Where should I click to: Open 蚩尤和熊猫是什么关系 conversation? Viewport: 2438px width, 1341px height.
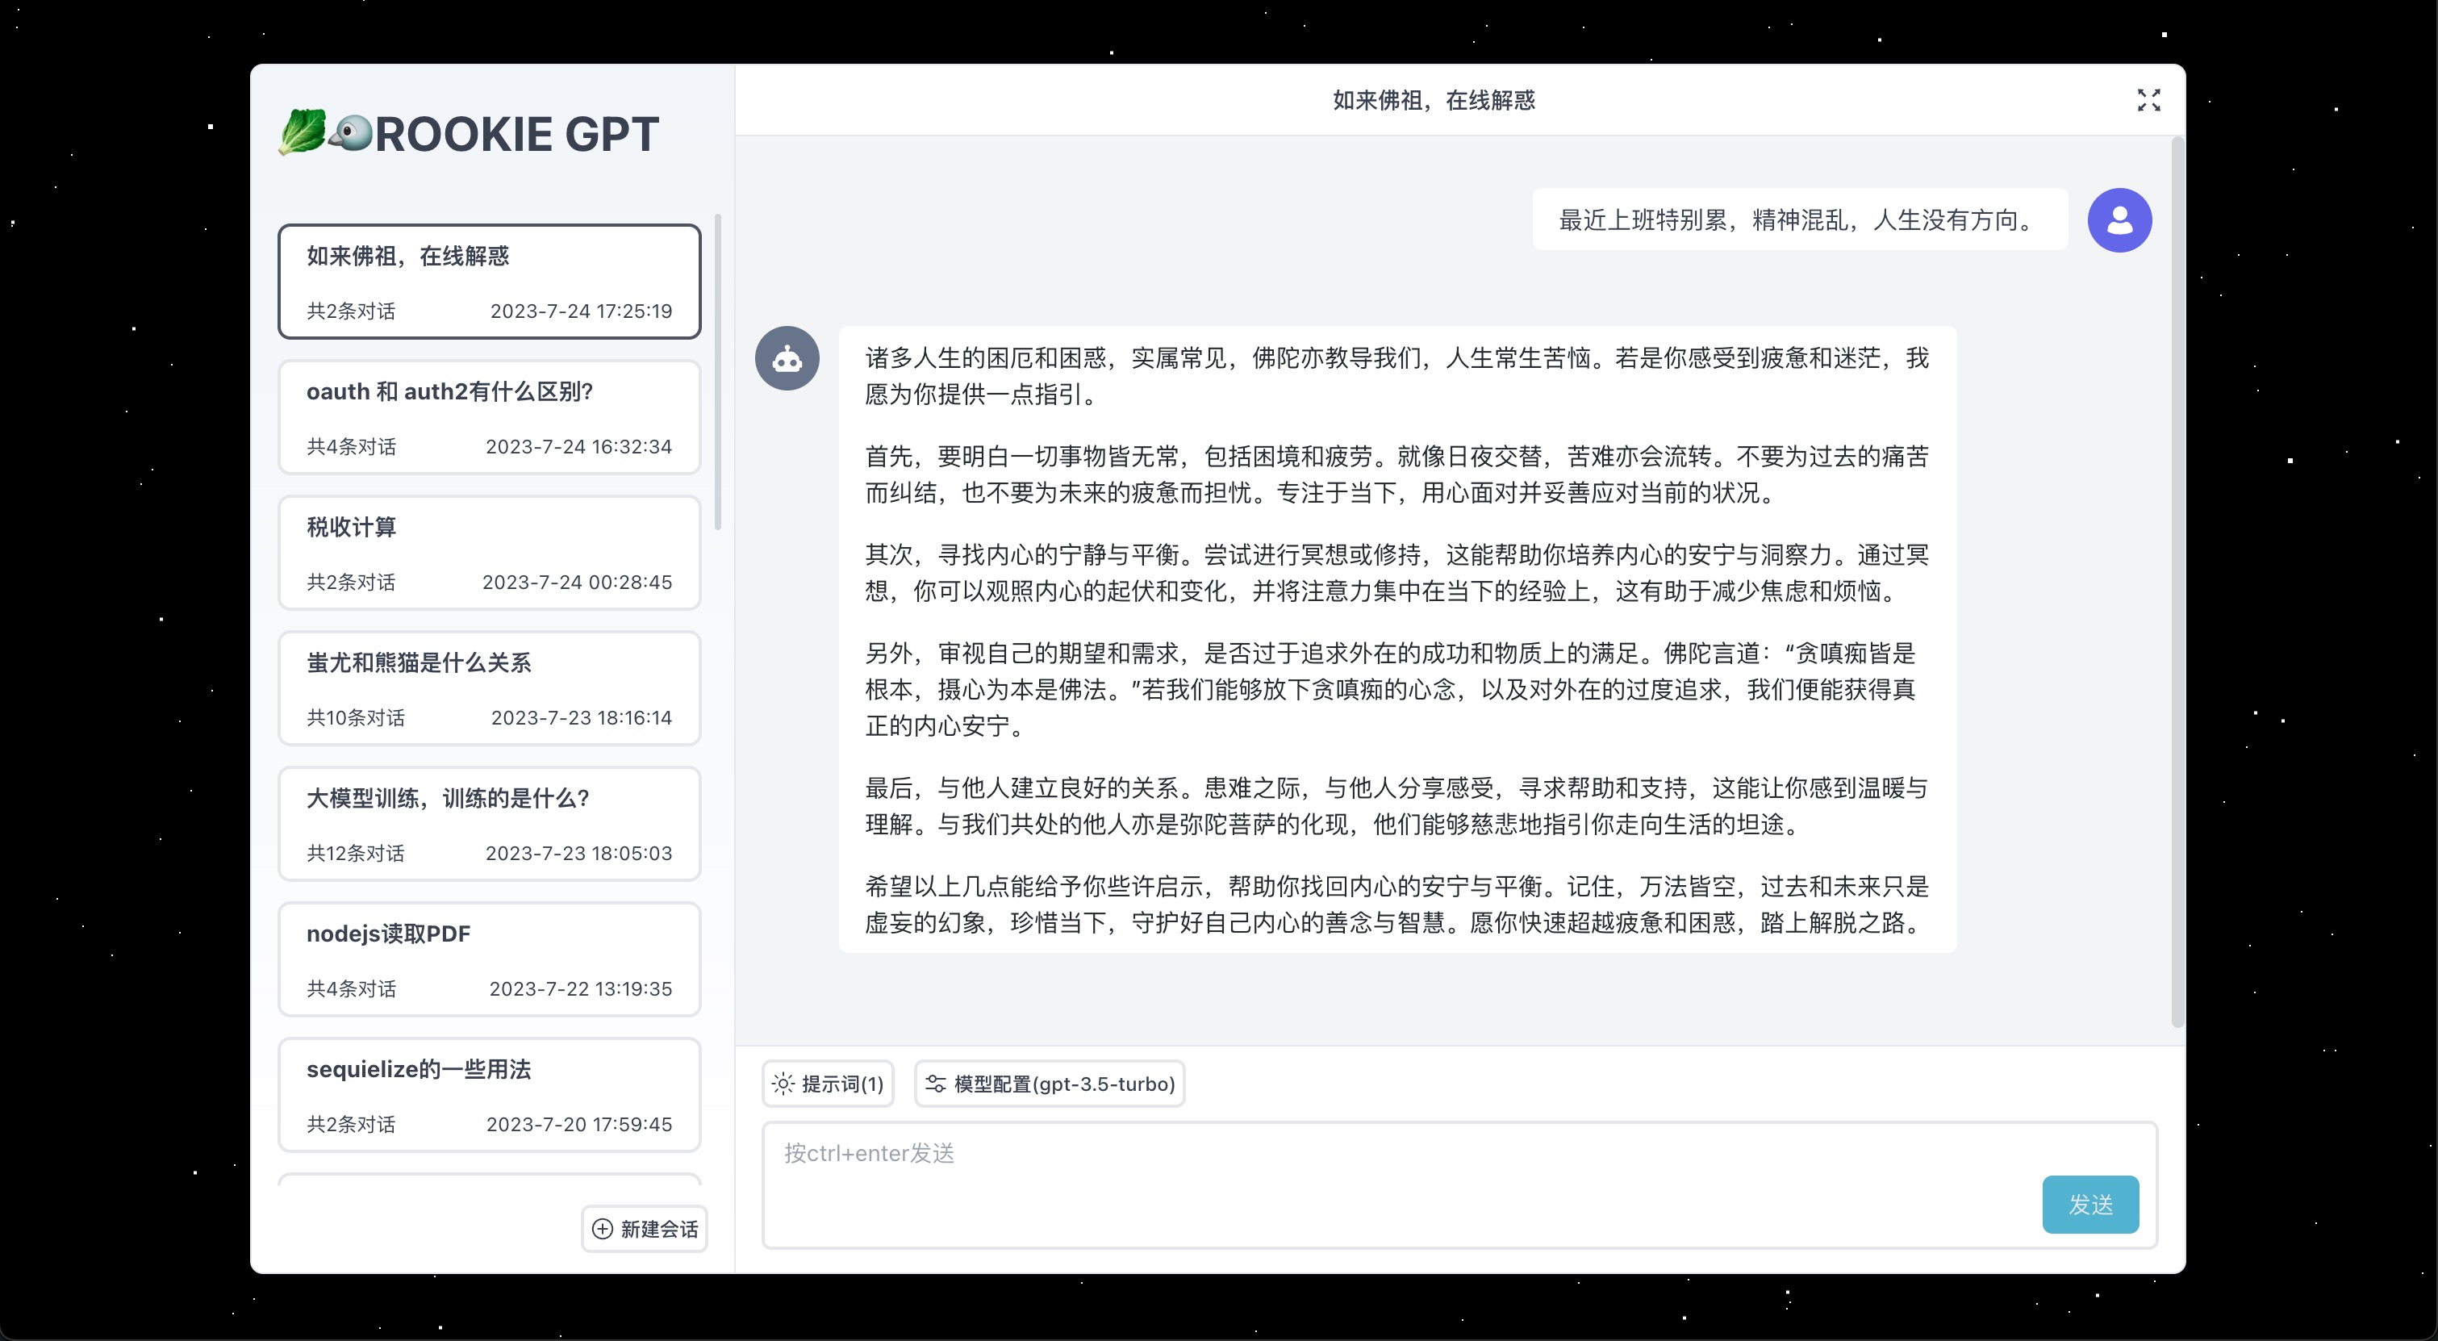point(490,688)
